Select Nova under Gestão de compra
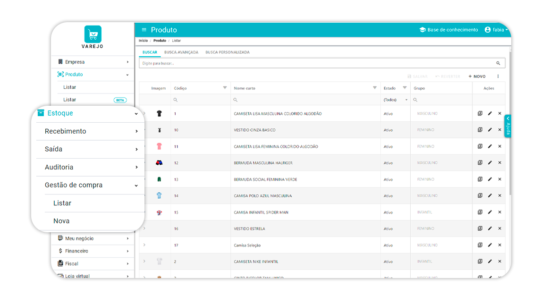 pos(61,221)
